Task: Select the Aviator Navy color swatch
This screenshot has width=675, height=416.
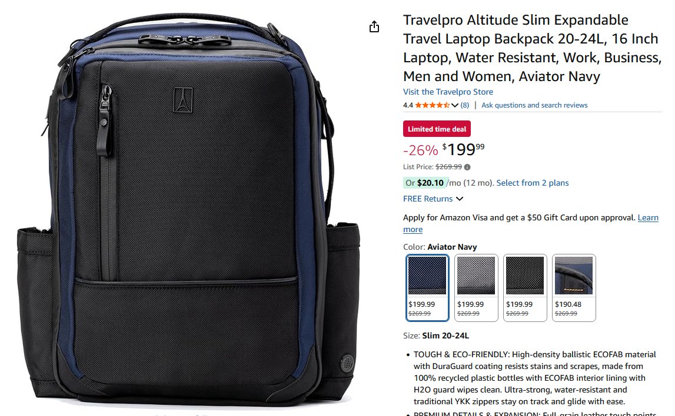Action: click(x=427, y=287)
